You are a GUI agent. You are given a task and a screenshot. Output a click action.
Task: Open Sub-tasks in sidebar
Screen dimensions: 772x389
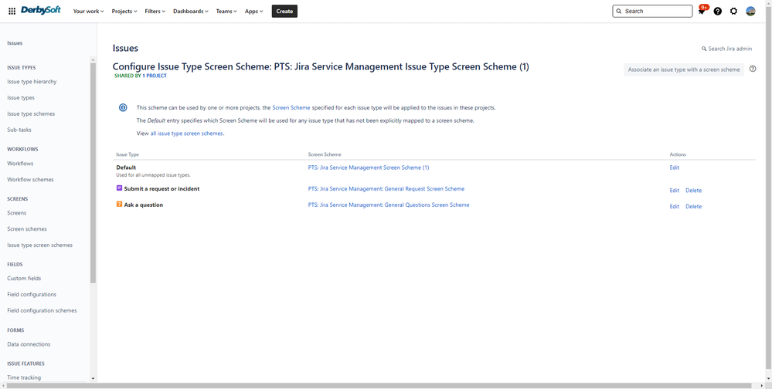click(x=19, y=130)
